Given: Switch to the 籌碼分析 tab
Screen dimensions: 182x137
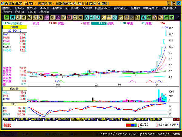Looking at the screenshot, I should (x=64, y=119).
